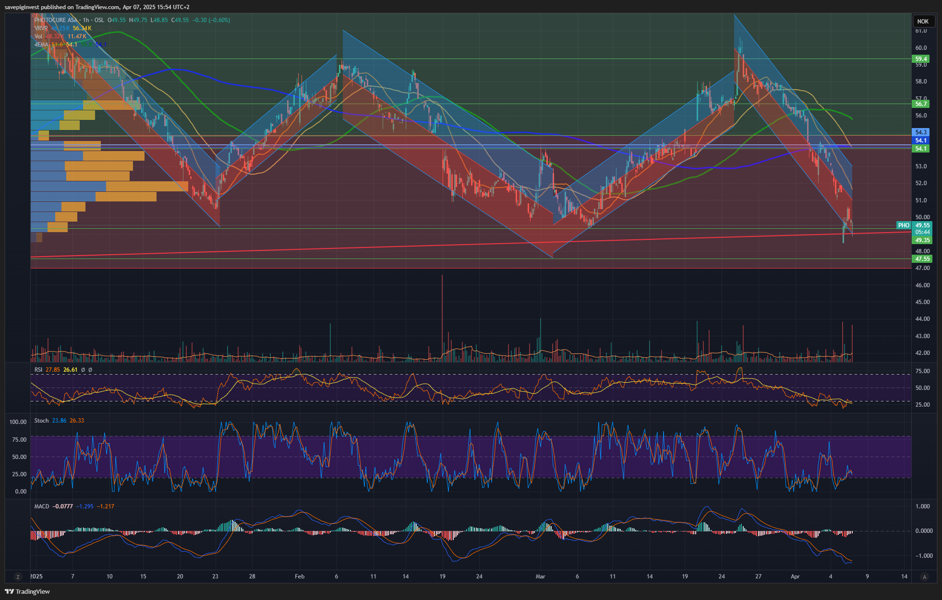The width and height of the screenshot is (942, 600).
Task: Select the VRVP value 56.34K
Action: point(82,28)
